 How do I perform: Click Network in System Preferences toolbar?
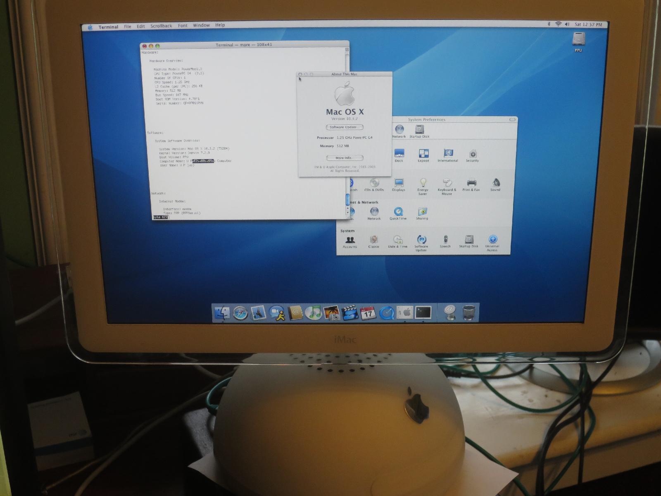pos(399,131)
